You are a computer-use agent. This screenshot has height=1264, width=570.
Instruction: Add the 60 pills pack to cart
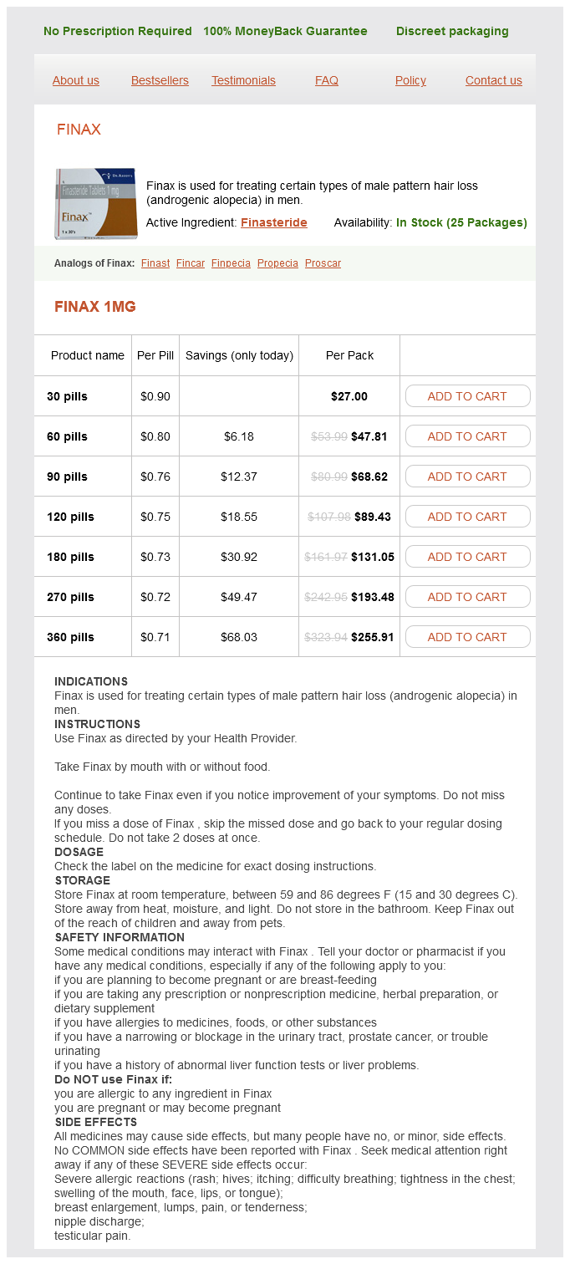467,436
